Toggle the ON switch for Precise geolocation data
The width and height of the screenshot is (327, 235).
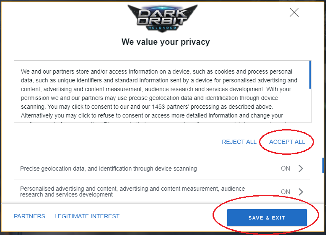point(285,169)
